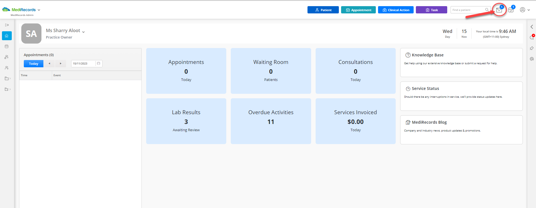Open the Knowledge Base link
The width and height of the screenshot is (536, 208).
point(428,55)
